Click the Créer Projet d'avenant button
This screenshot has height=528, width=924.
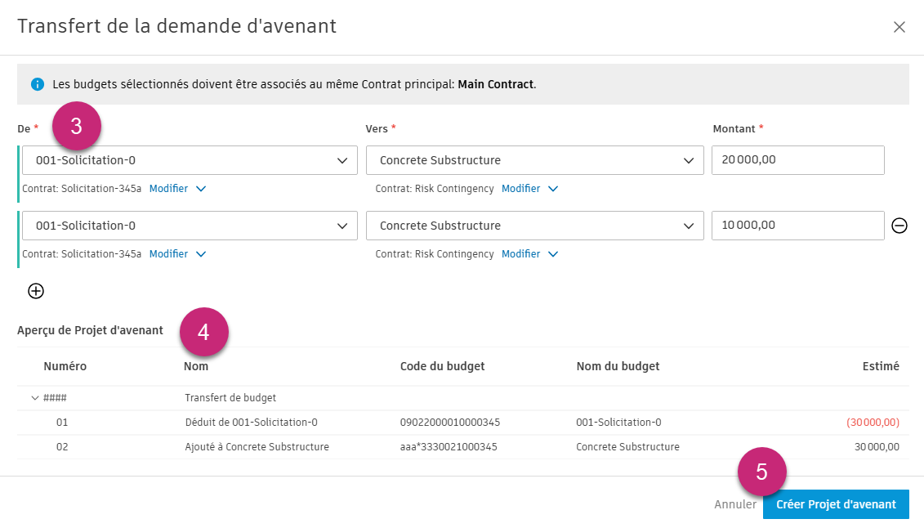click(x=836, y=504)
